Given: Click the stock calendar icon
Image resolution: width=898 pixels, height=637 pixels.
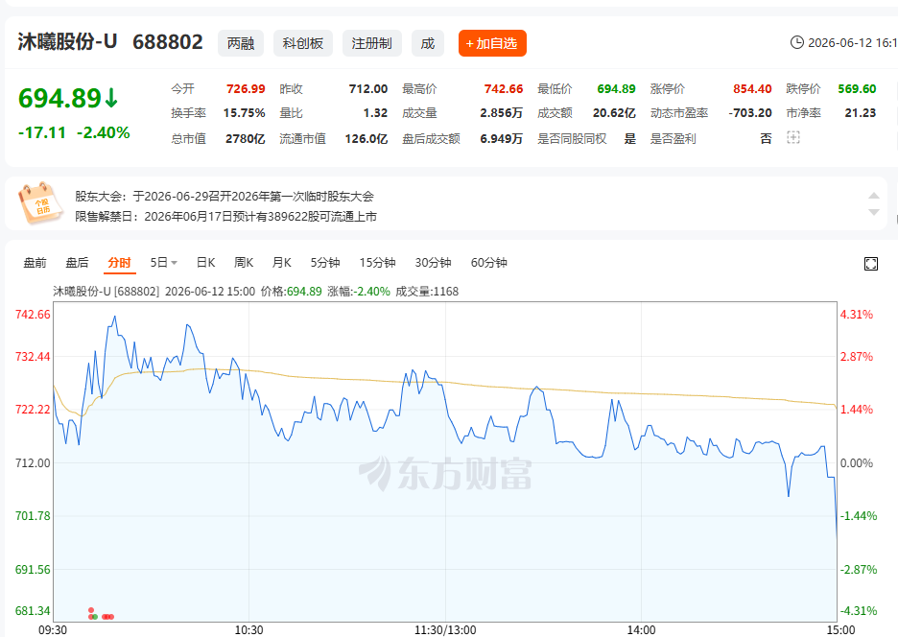Looking at the screenshot, I should coord(40,203).
